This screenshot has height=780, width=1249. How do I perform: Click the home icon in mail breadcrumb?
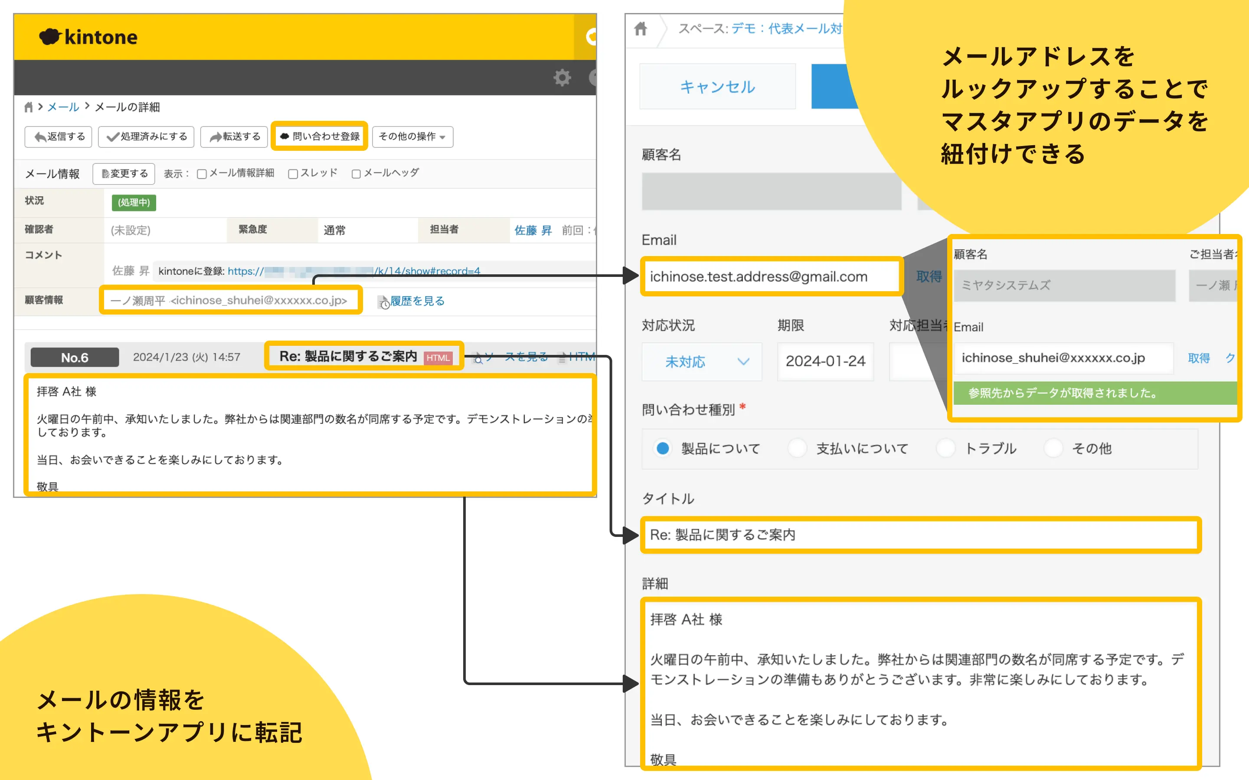[x=28, y=107]
